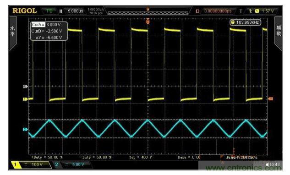Viewport: 290px width, 175px height.
Task: Click the RIGOL logo
Action: pos(25,11)
